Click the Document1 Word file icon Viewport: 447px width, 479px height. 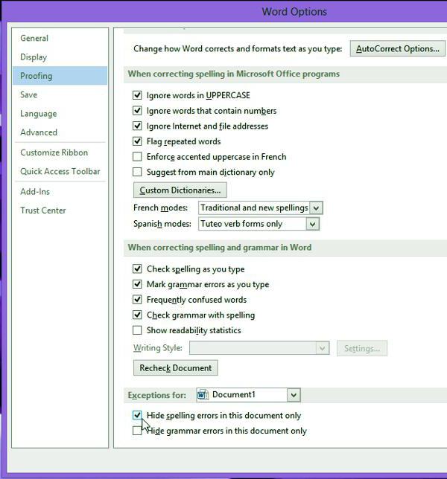203,395
